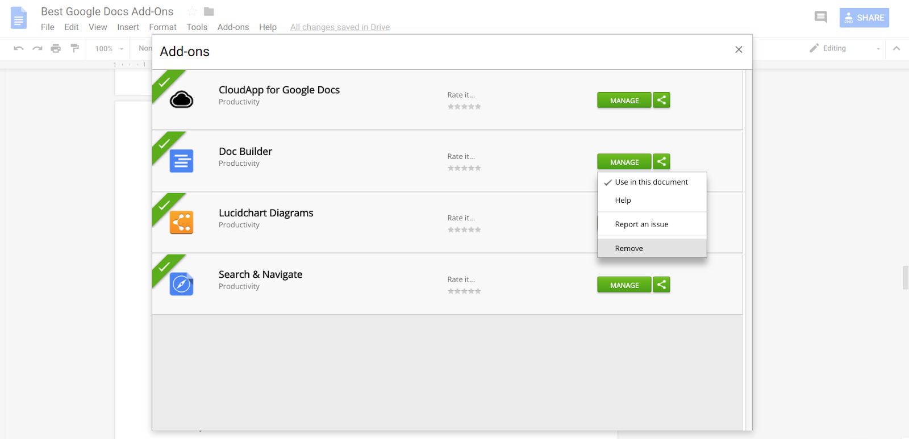Toggle Use in this document option
The height and width of the screenshot is (439, 909).
pos(652,182)
